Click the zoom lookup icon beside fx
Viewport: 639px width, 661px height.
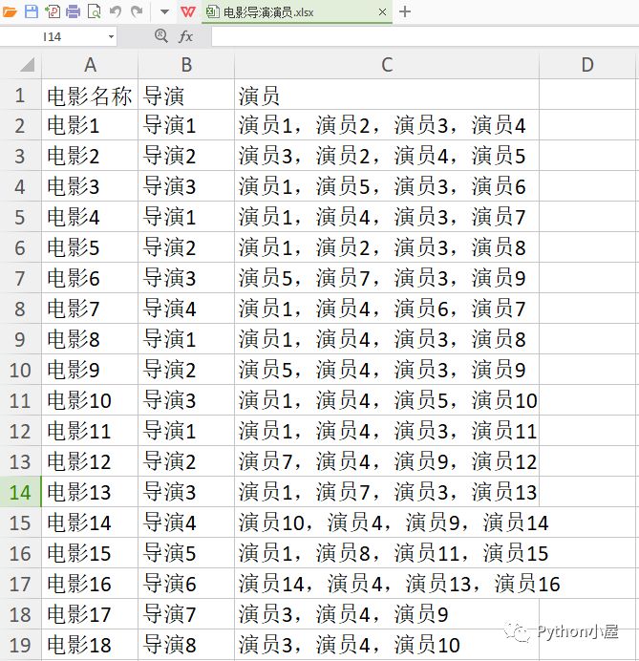pos(161,36)
